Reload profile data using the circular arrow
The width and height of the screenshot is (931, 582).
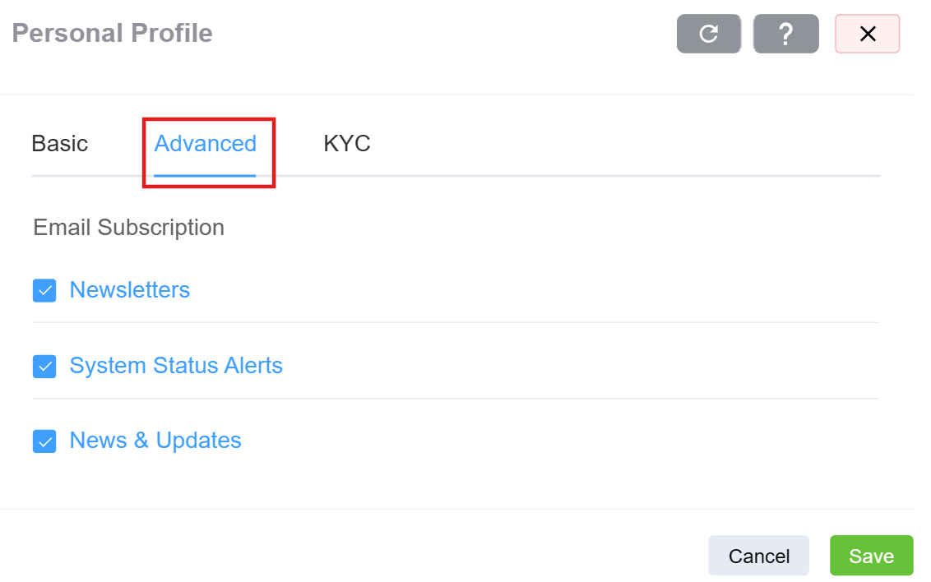(x=708, y=34)
